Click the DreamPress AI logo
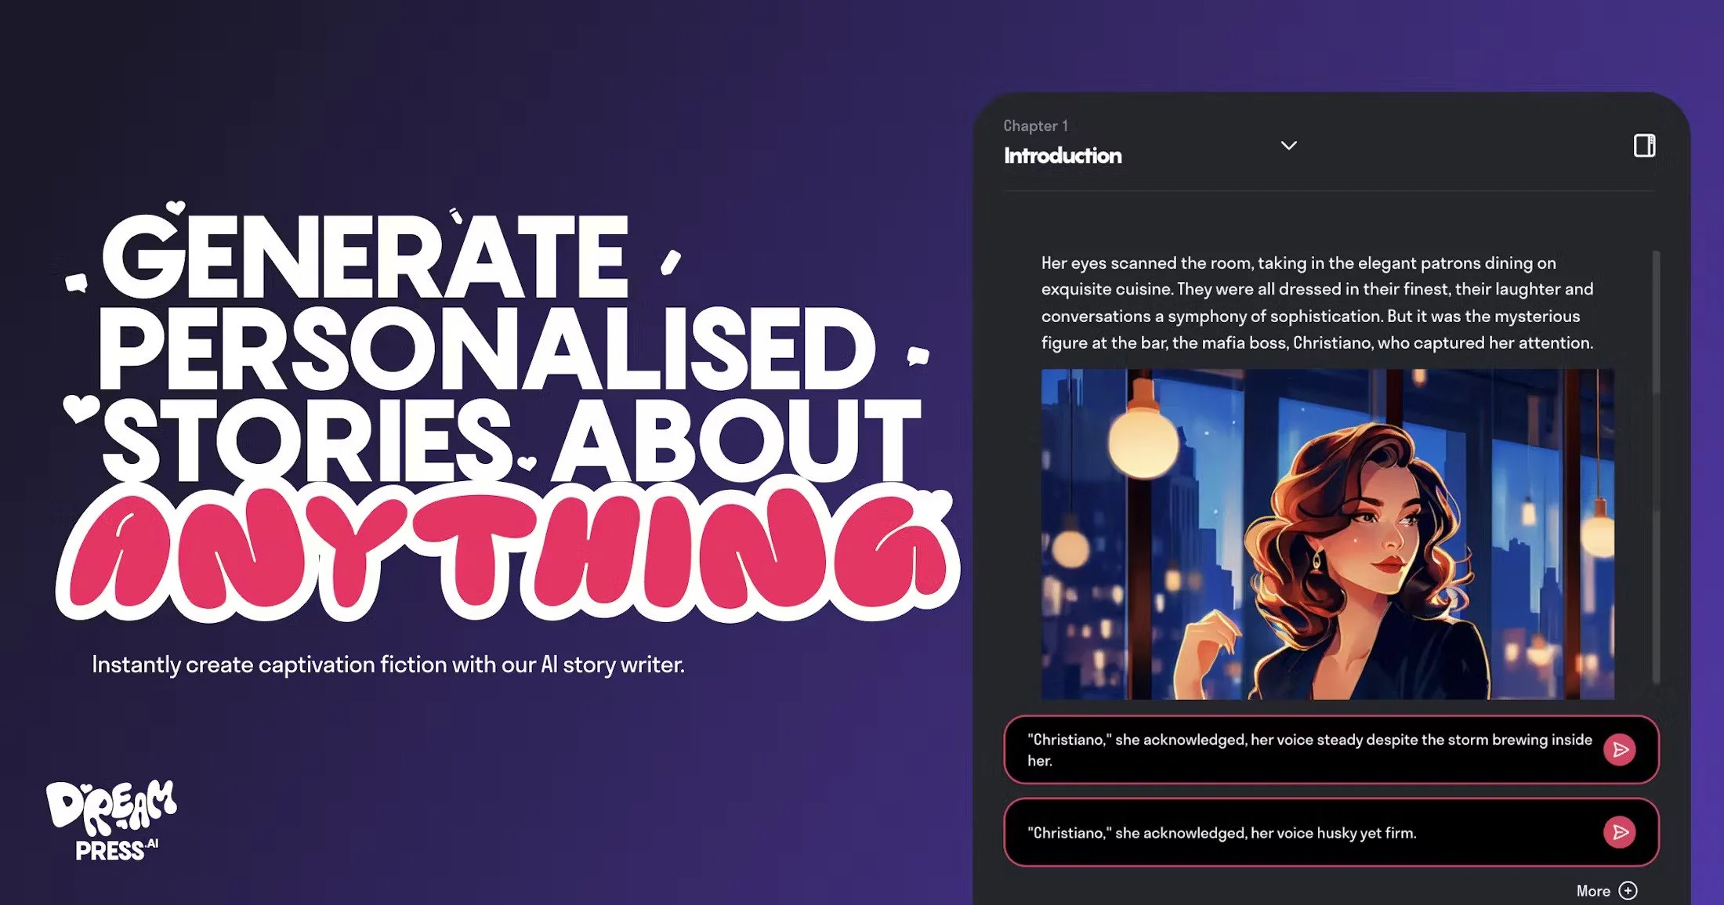Viewport: 1724px width, 905px height. point(111,820)
